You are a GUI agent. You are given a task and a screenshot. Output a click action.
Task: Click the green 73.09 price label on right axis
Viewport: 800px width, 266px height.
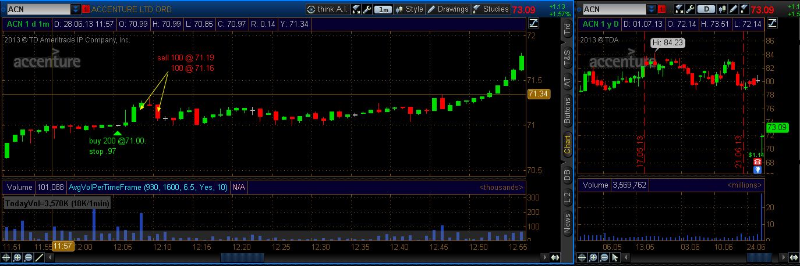coord(777,128)
